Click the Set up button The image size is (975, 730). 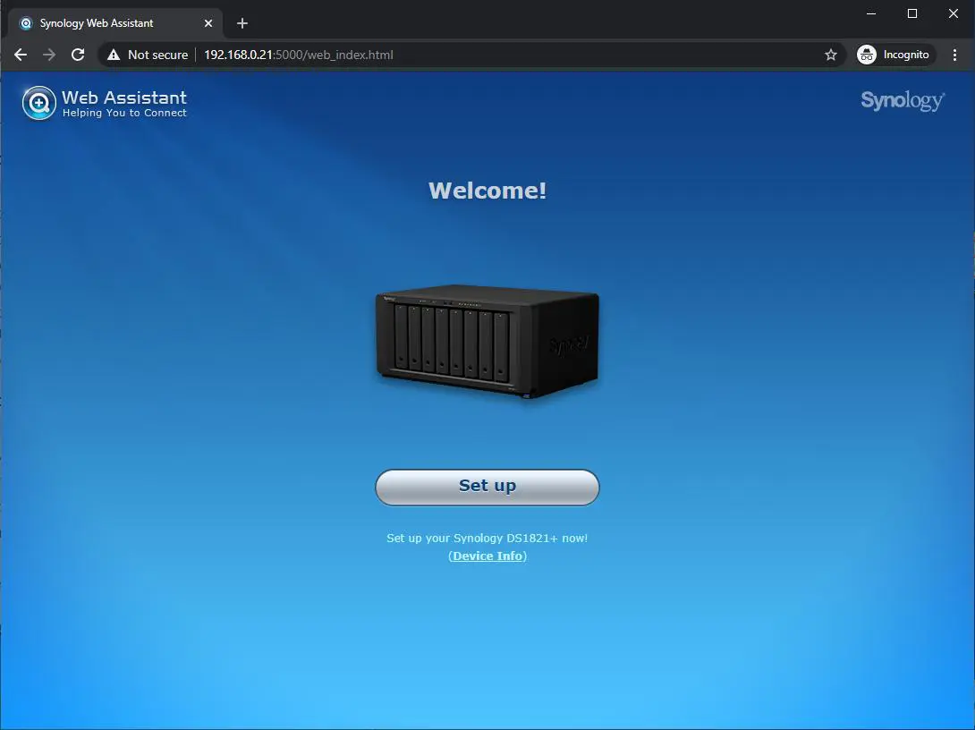pyautogui.click(x=487, y=487)
